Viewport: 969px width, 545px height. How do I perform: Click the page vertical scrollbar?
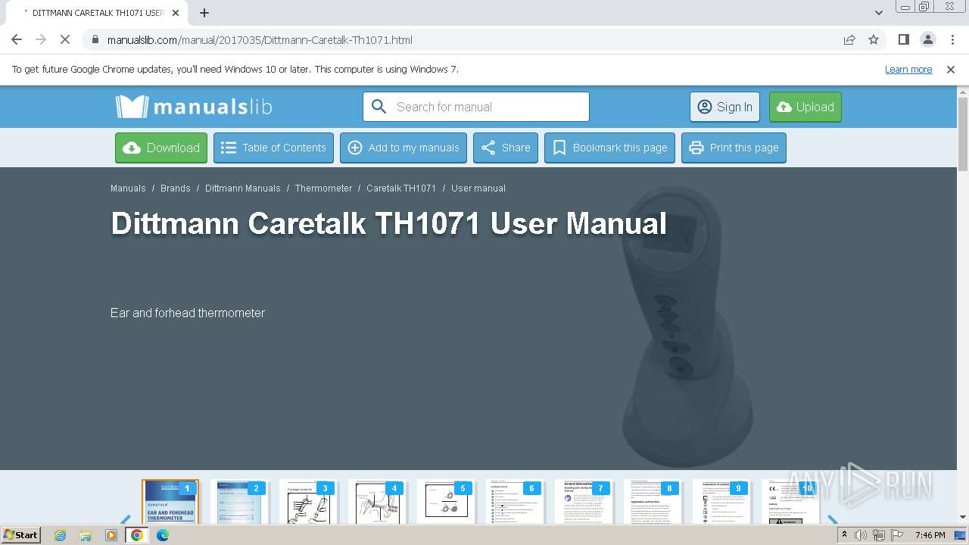[963, 134]
